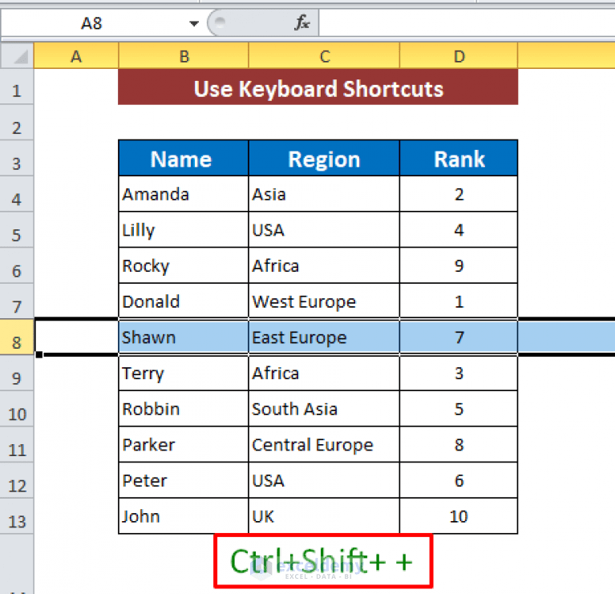Click the 'Asia' region cell for Amanda
615x594 pixels.
pyautogui.click(x=324, y=194)
